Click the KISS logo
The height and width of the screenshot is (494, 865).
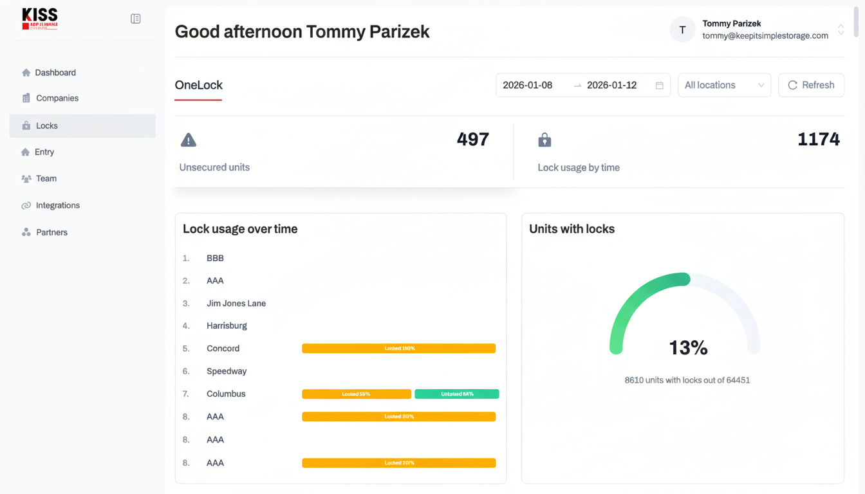(x=40, y=19)
